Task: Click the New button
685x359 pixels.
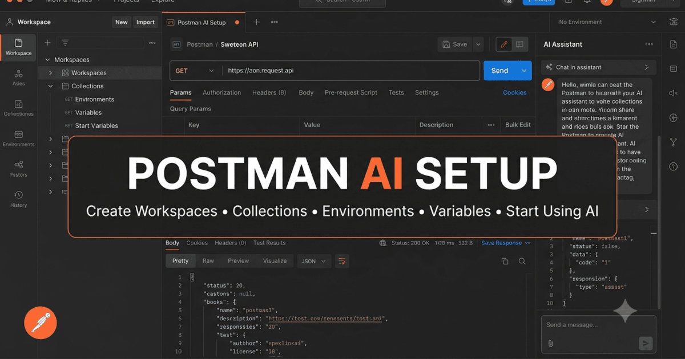Action: (x=122, y=22)
